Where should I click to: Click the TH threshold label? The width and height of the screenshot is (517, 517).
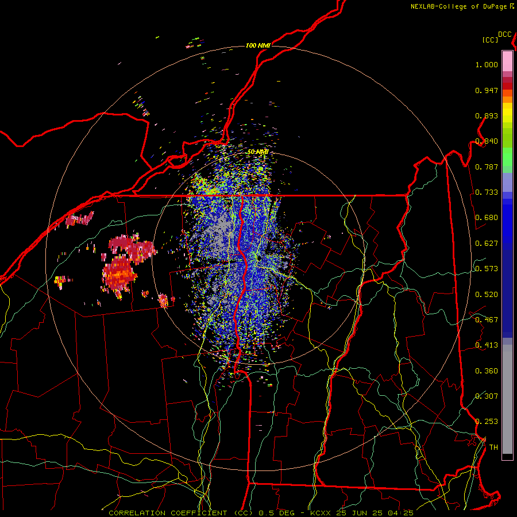click(x=493, y=447)
